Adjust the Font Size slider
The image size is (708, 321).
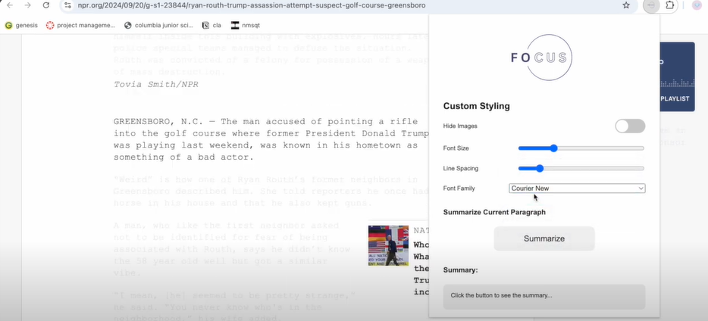581,148
